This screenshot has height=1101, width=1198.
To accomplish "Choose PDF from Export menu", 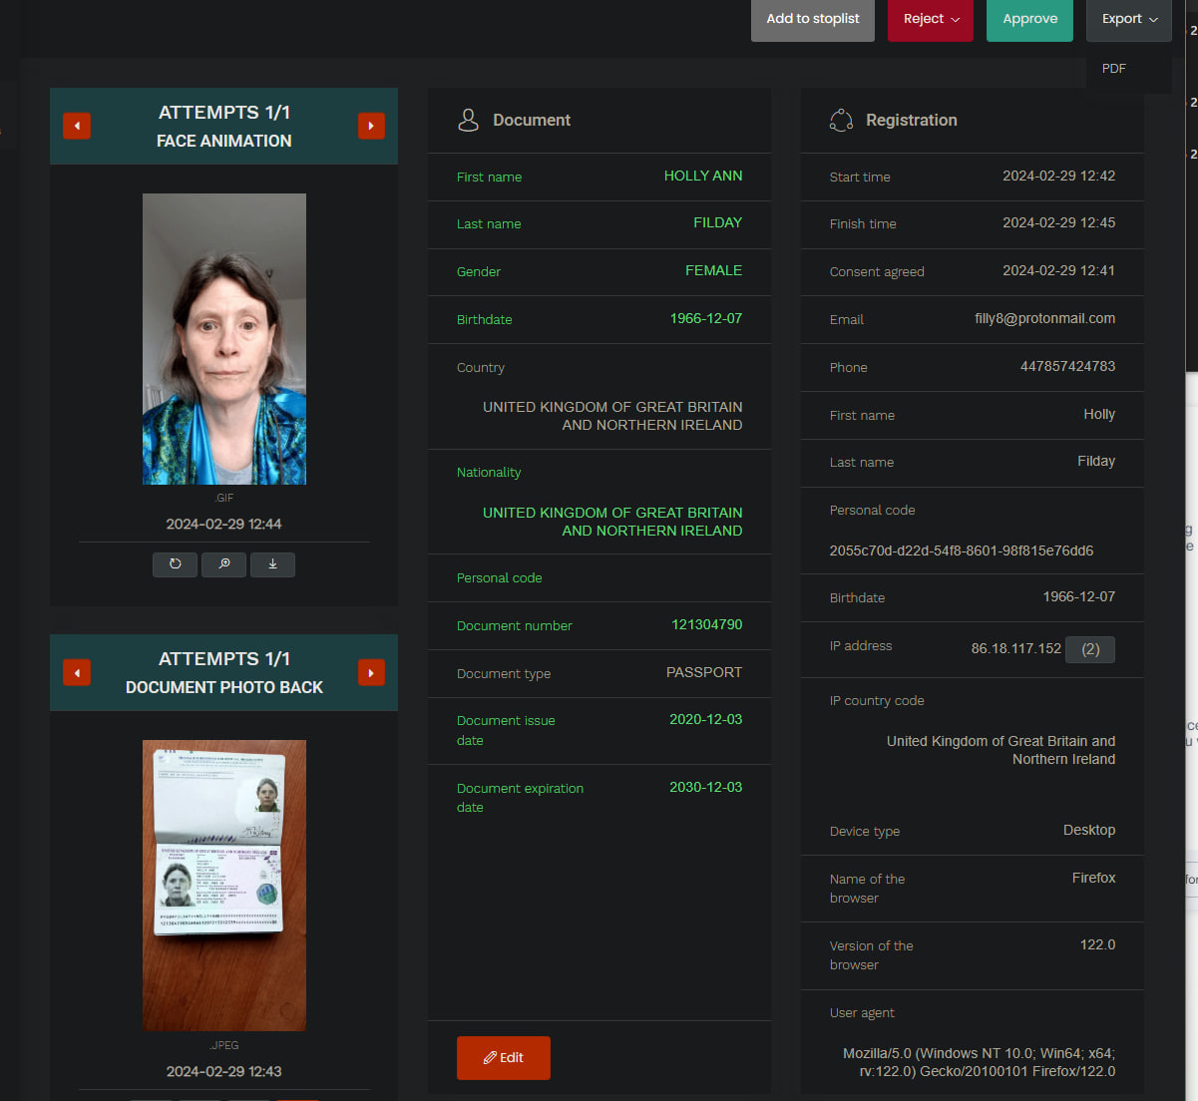I will [x=1114, y=68].
